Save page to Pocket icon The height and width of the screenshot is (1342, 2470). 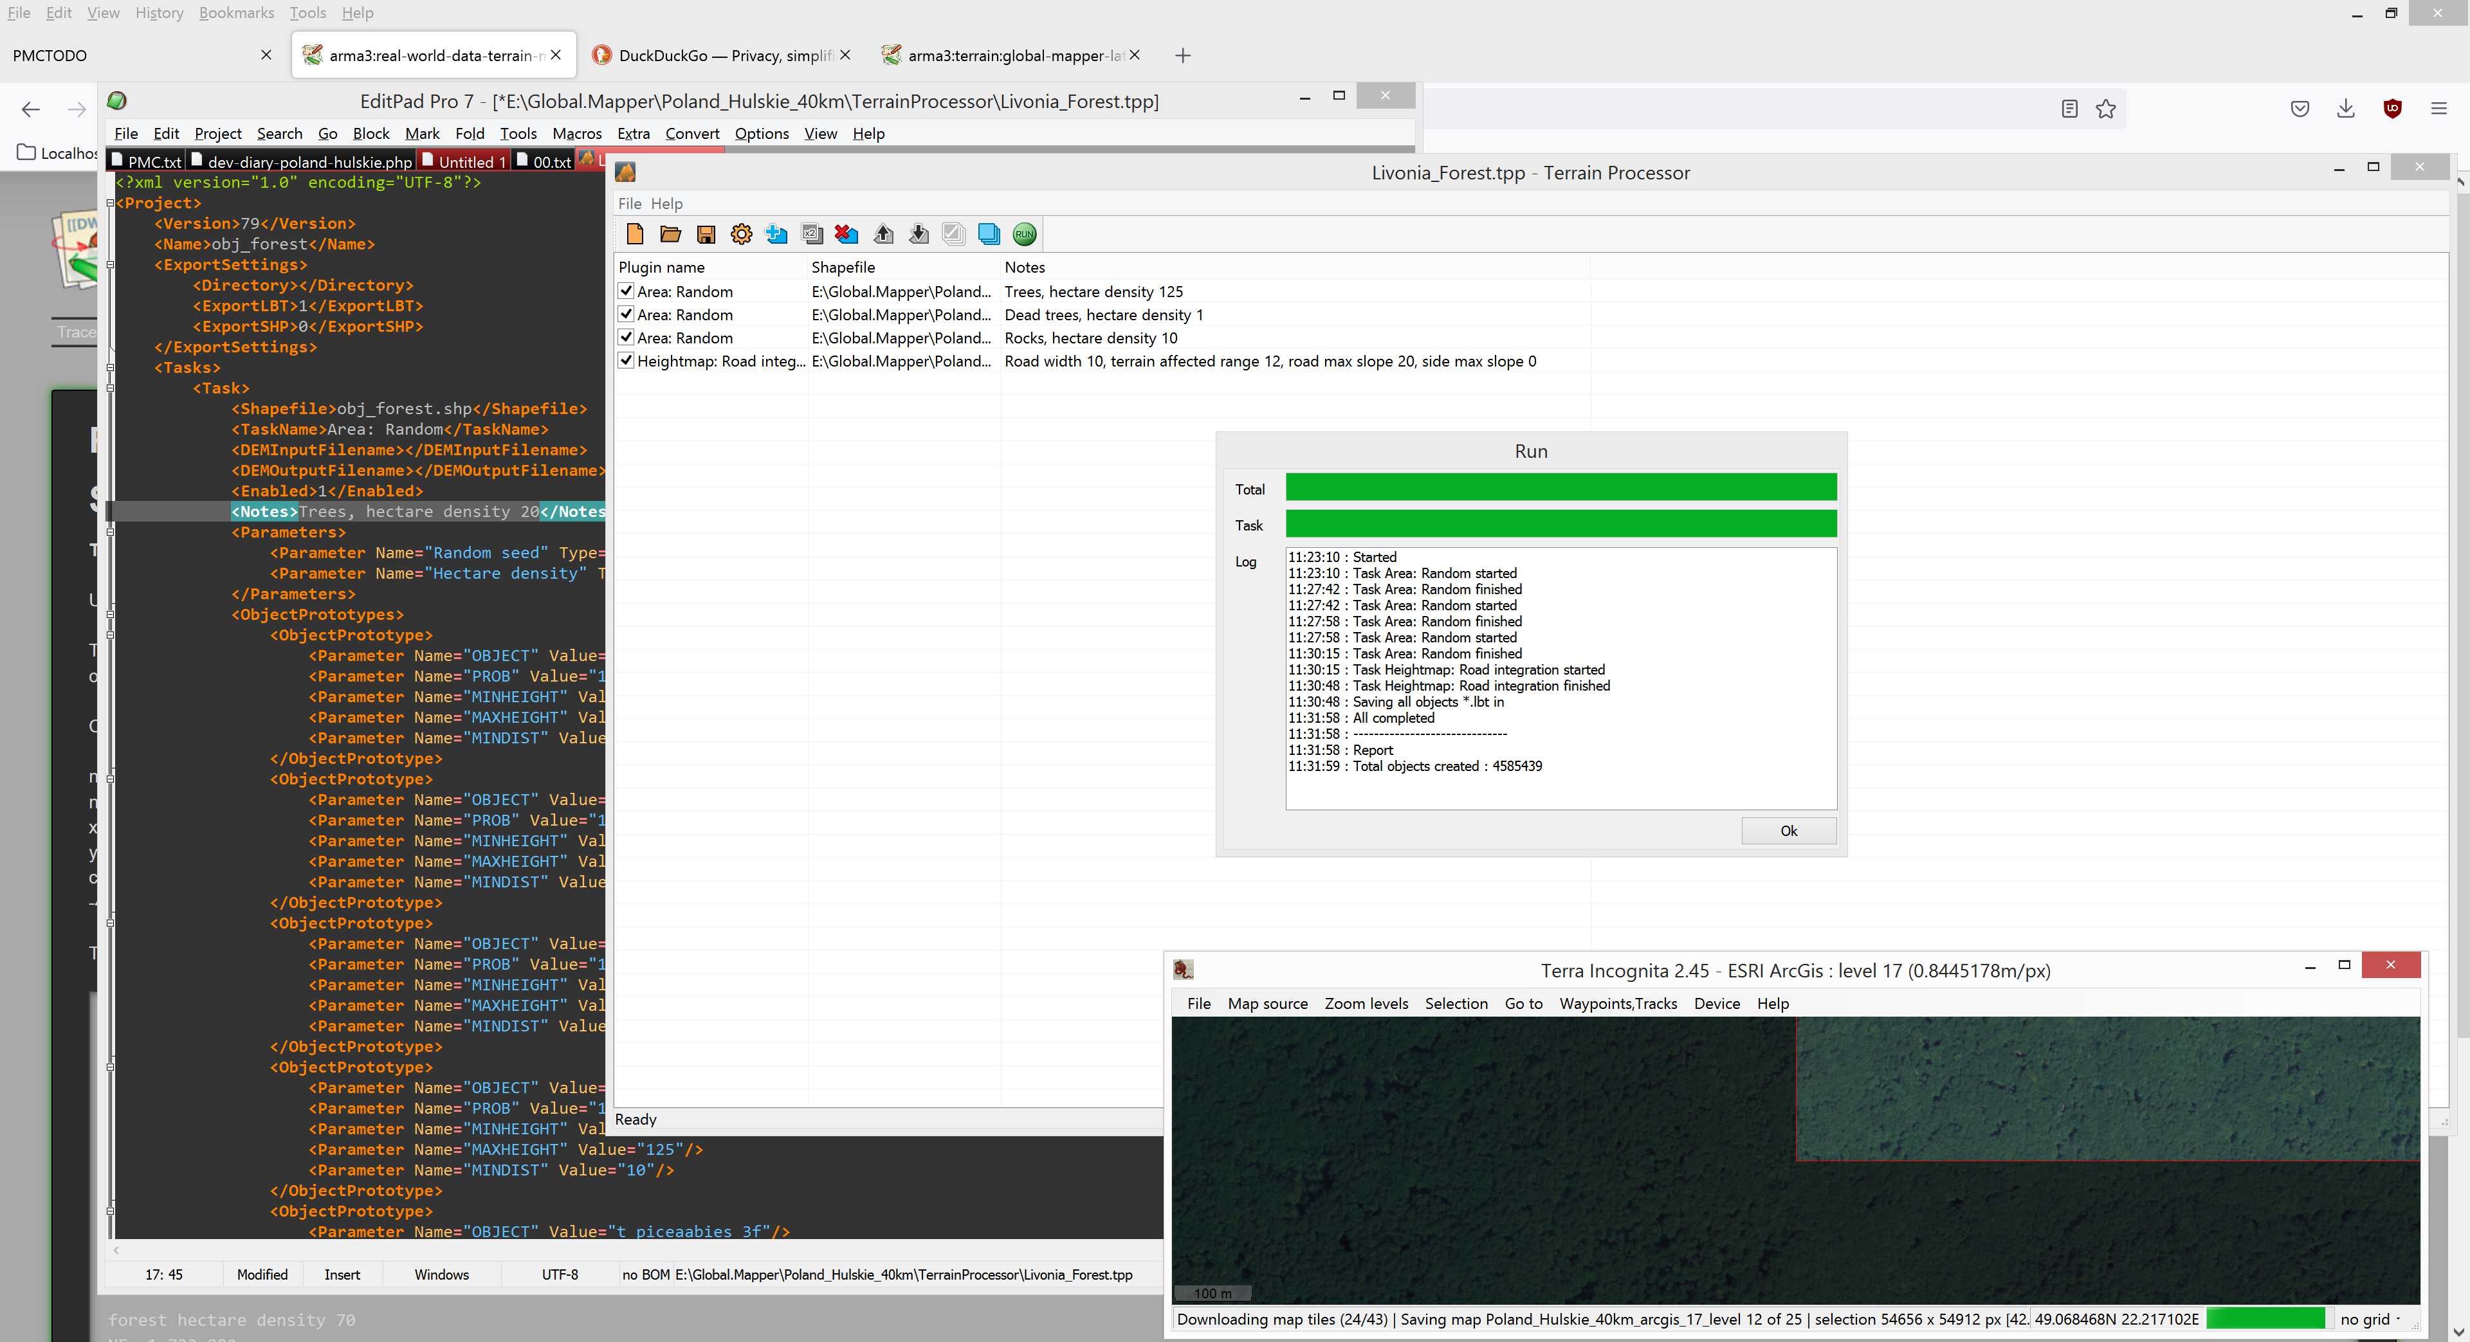pyautogui.click(x=2300, y=109)
